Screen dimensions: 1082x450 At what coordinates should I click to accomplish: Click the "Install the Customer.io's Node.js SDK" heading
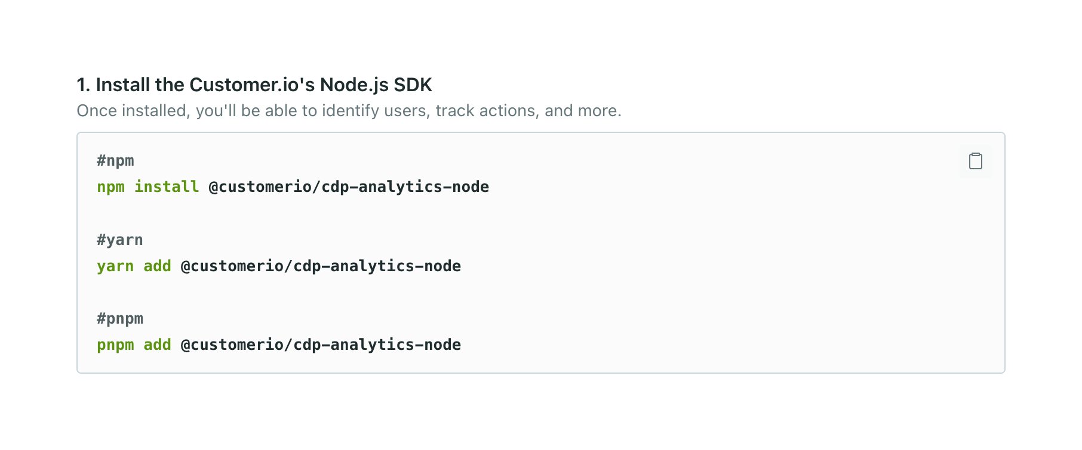254,85
